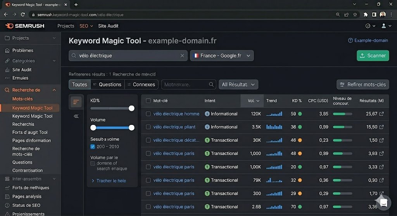This screenshot has height=216, width=397.
Task: Expand the Inter-ansembn sidebar section
Action: click(x=54, y=179)
